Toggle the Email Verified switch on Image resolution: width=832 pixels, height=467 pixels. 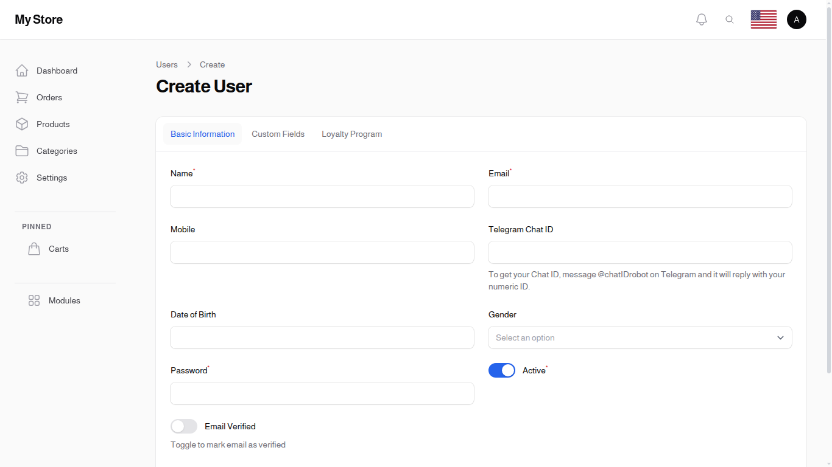click(x=184, y=426)
